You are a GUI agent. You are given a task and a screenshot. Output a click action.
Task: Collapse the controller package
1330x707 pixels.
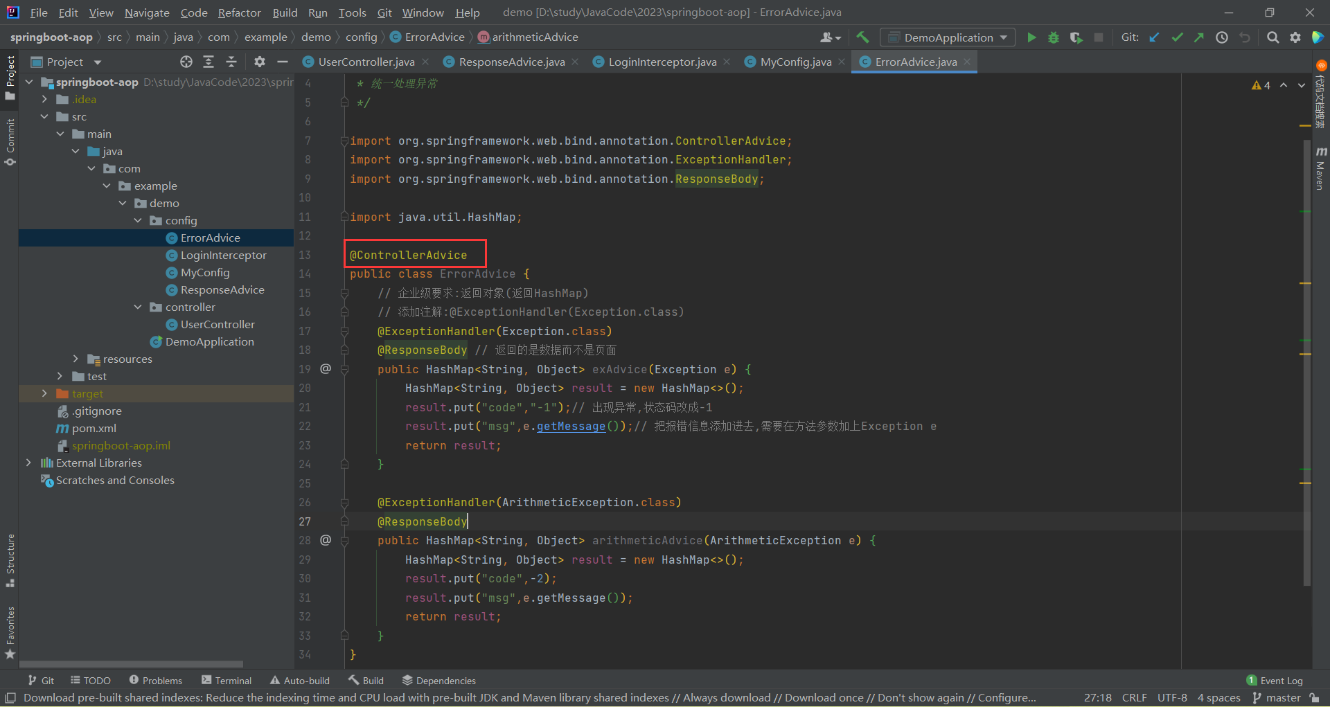pyautogui.click(x=138, y=307)
